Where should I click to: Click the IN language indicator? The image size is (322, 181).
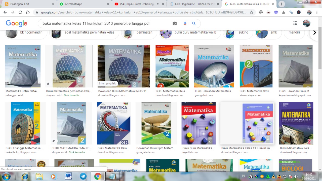[x=243, y=176]
